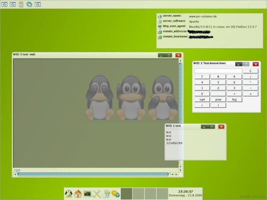Click the 1 key in Taschenrechner
The height and width of the screenshot is (200, 267).
(x=202, y=88)
